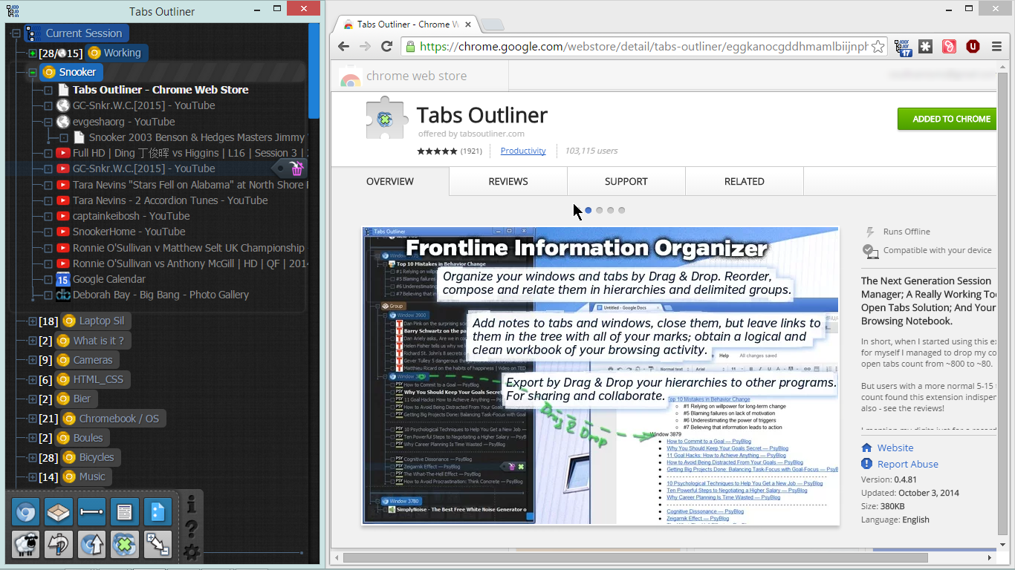Select 'Tabs Outliner - Chrome Web Store' tree row
The width and height of the screenshot is (1015, 570).
[160, 90]
